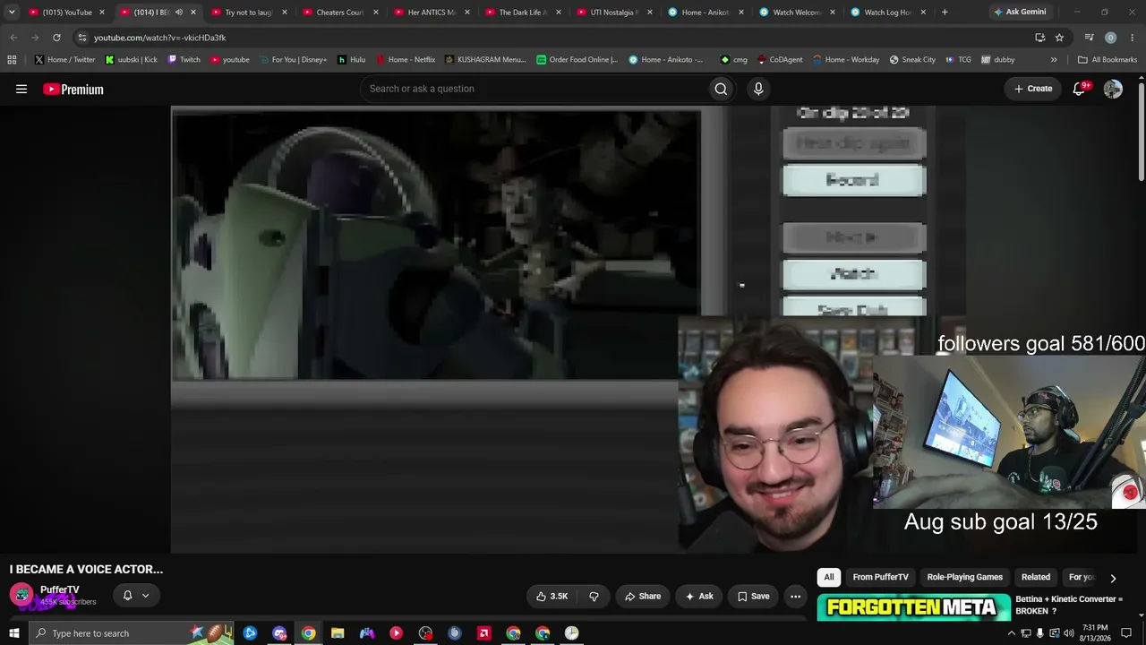Viewport: 1146px width, 645px height.
Task: Open File Explorer from the taskbar
Action: point(338,633)
